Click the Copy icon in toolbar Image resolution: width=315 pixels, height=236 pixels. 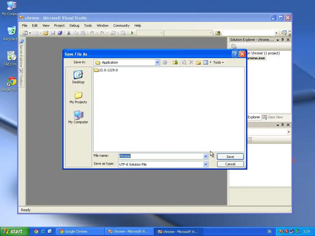pyautogui.click(x=76, y=33)
